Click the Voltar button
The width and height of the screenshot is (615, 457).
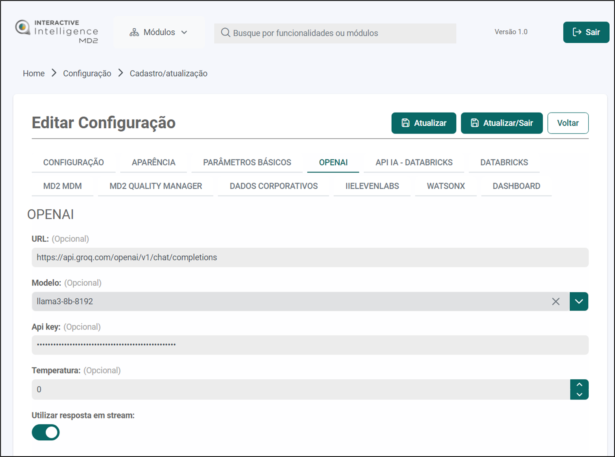pyautogui.click(x=568, y=123)
